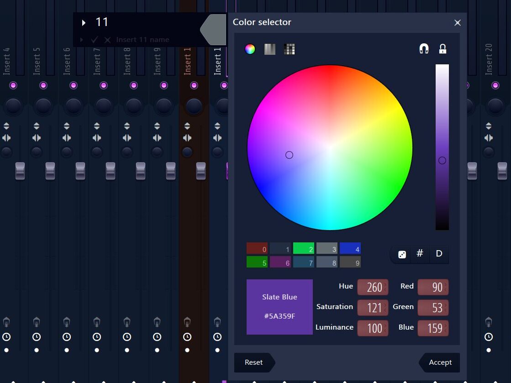
Task: Click the # hex code button
Action: tap(420, 254)
